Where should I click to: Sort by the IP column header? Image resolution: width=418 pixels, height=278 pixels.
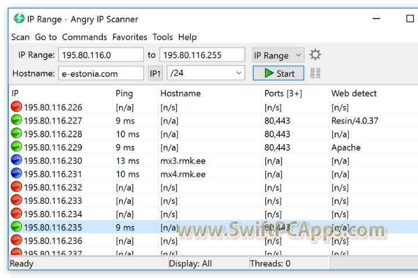(61, 93)
